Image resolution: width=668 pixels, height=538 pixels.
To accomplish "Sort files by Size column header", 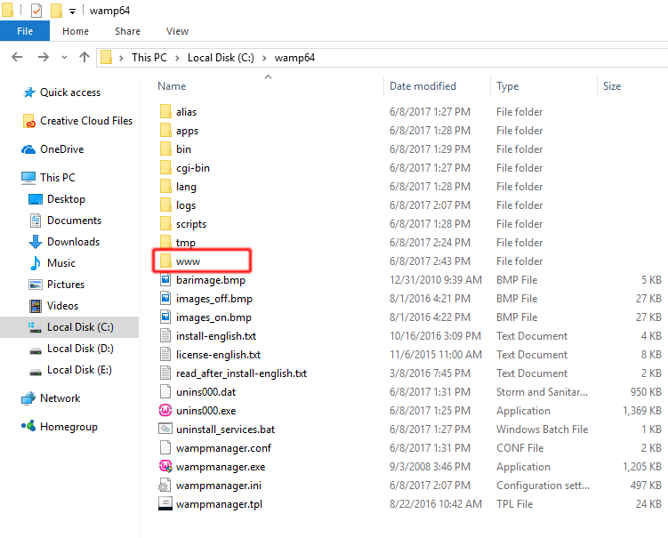I will 612,86.
